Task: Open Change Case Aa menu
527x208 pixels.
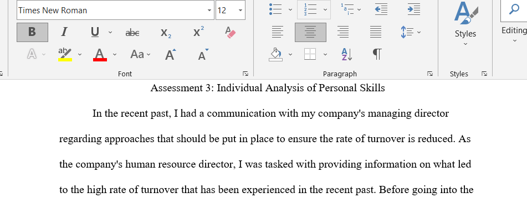Action: coord(140,54)
